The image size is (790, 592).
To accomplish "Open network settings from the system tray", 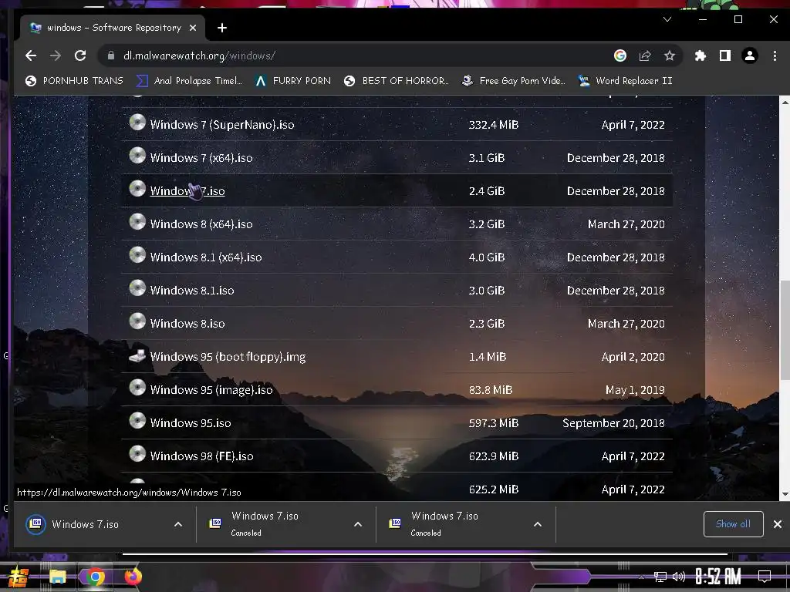I will coord(660,577).
